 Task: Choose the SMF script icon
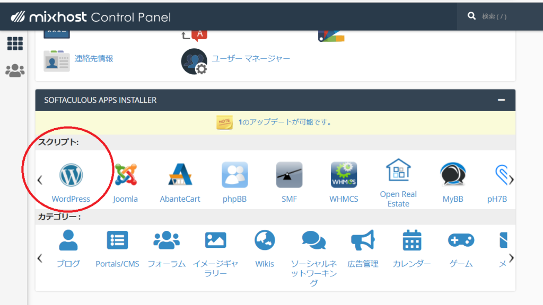[289, 175]
